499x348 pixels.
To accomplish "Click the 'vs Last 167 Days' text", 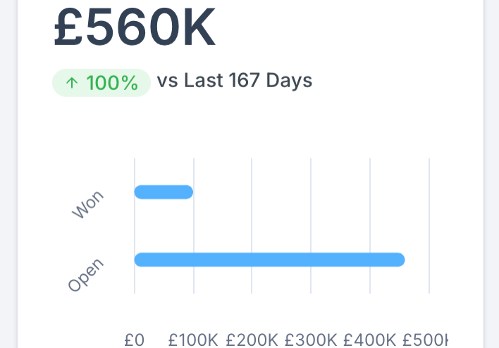I will (x=235, y=80).
